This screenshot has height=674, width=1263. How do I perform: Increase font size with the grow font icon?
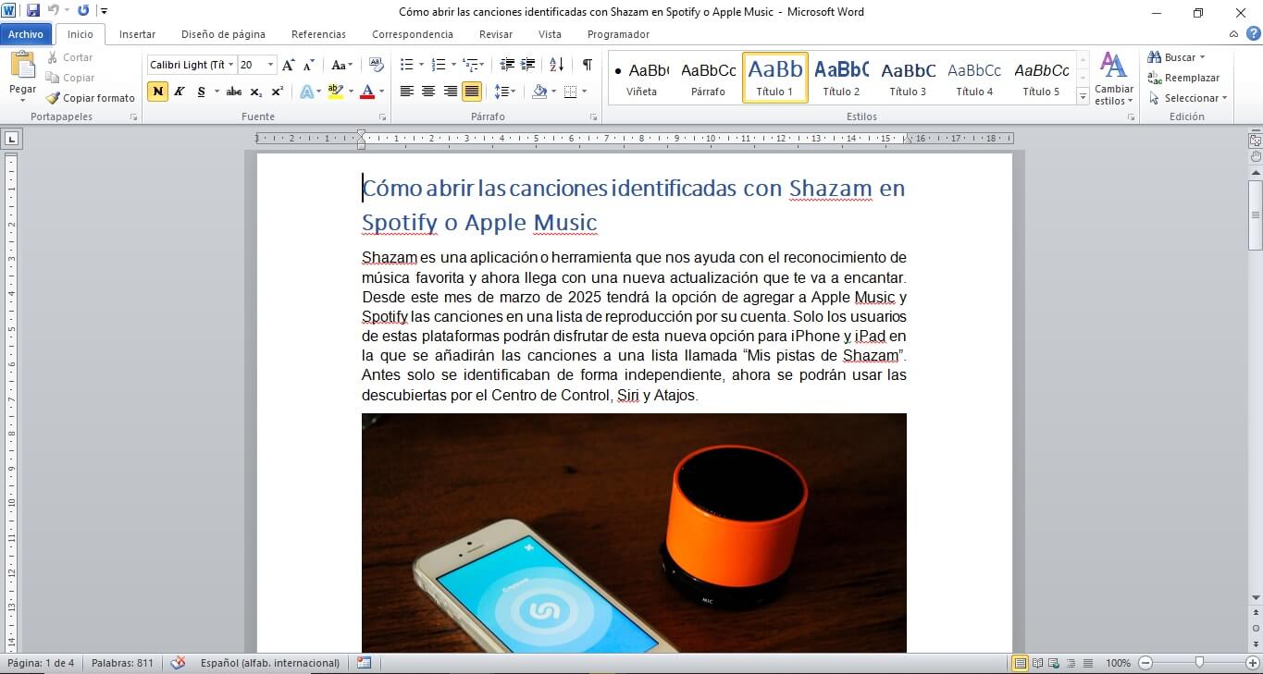289,65
